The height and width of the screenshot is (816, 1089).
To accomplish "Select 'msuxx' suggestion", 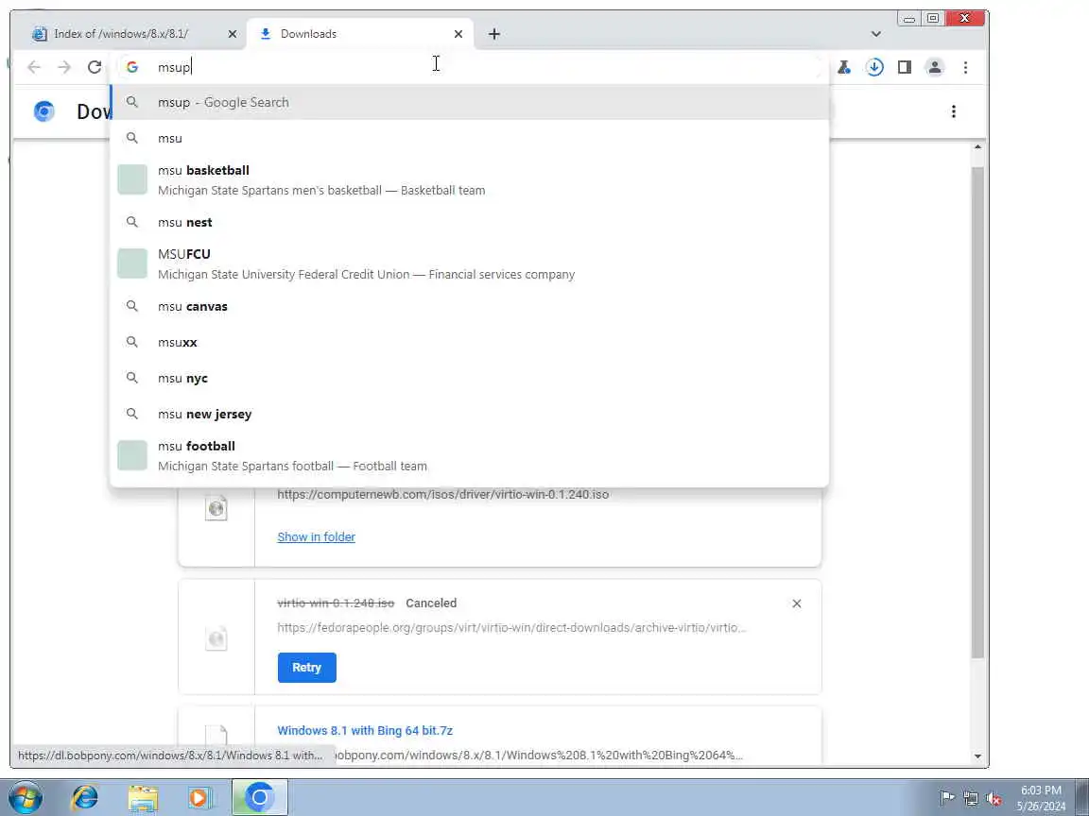I will (470, 342).
